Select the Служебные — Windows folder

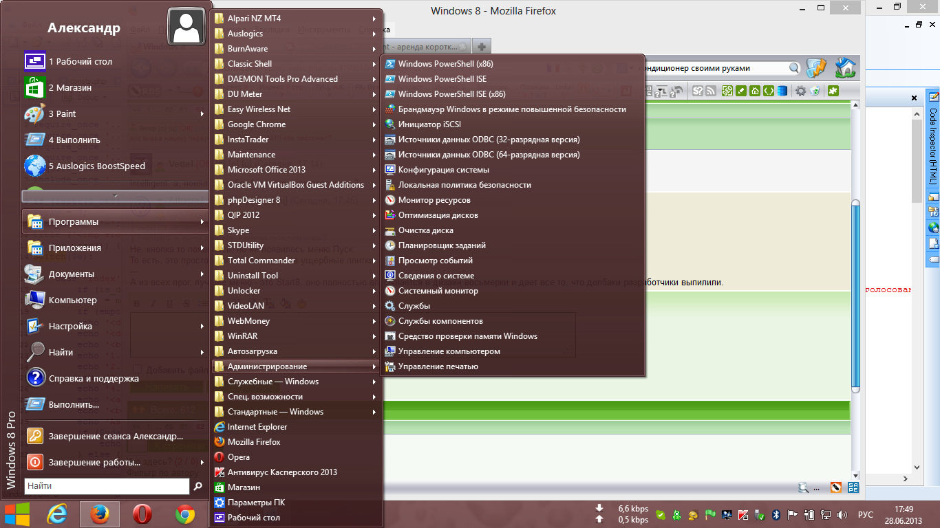click(273, 382)
